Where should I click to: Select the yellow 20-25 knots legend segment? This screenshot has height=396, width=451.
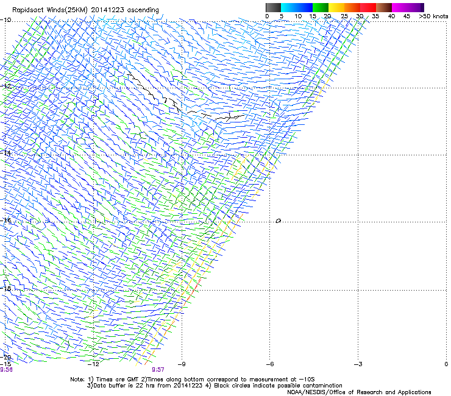tap(336, 7)
